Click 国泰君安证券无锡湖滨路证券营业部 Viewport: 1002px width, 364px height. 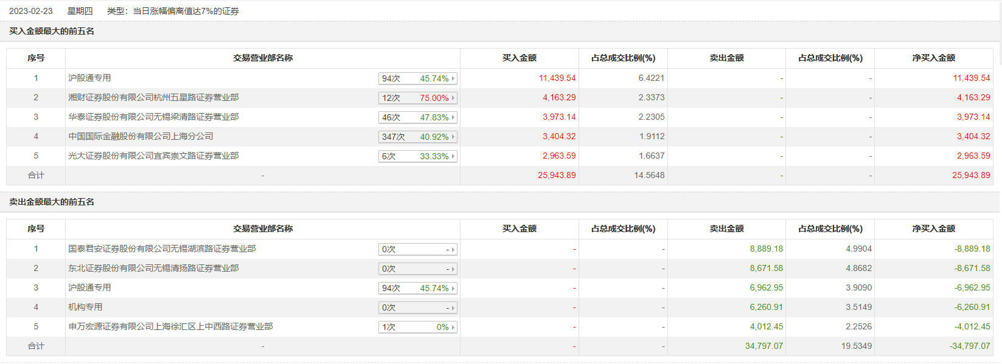162,249
